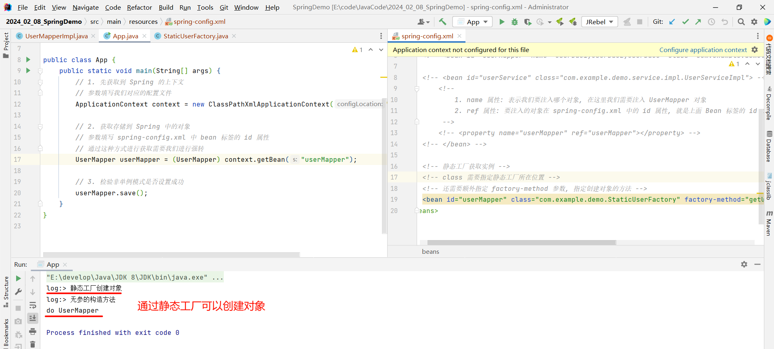
Task: Open JRebel dropdown selector
Action: coord(600,22)
